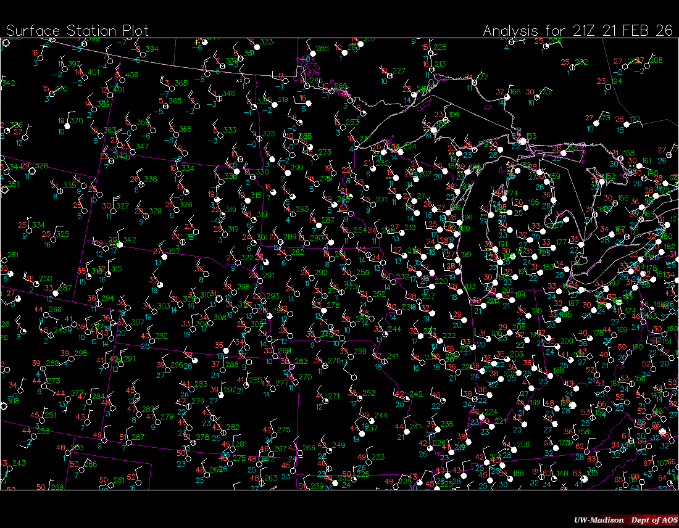Open the UW-Madison credit link
Viewport: 679px width, 528px height.
pos(597,520)
